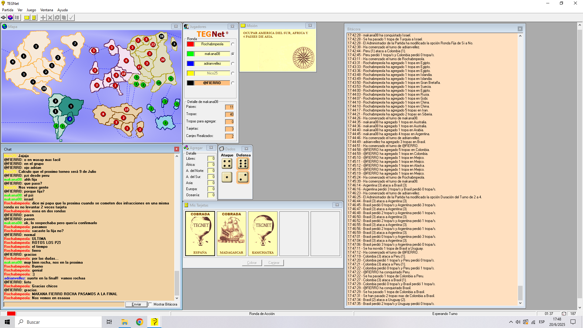Image resolution: width=583 pixels, height=328 pixels.
Task: Open Google Chrome from taskbar
Action: (x=139, y=322)
